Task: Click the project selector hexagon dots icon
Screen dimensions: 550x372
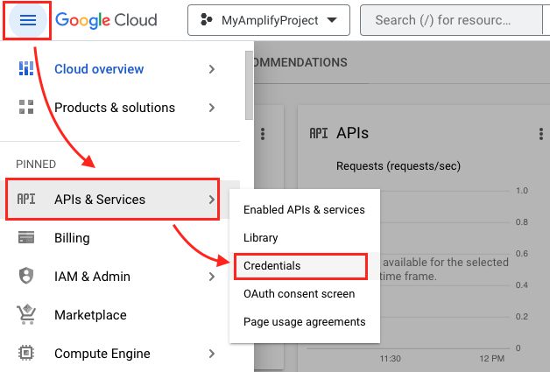Action: click(207, 19)
